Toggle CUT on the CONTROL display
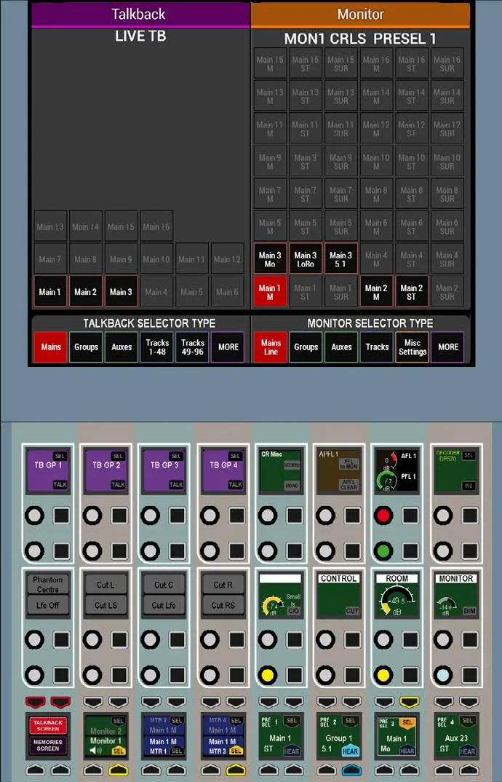This screenshot has height=782, width=502. coord(352,610)
